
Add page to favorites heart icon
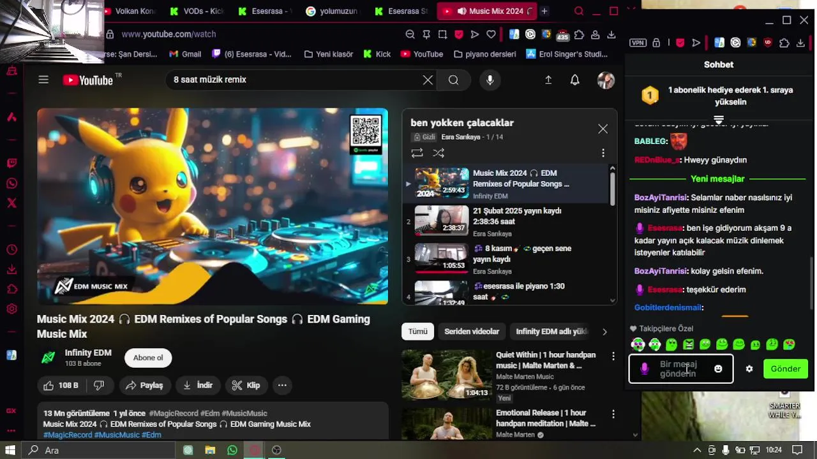[x=491, y=34]
